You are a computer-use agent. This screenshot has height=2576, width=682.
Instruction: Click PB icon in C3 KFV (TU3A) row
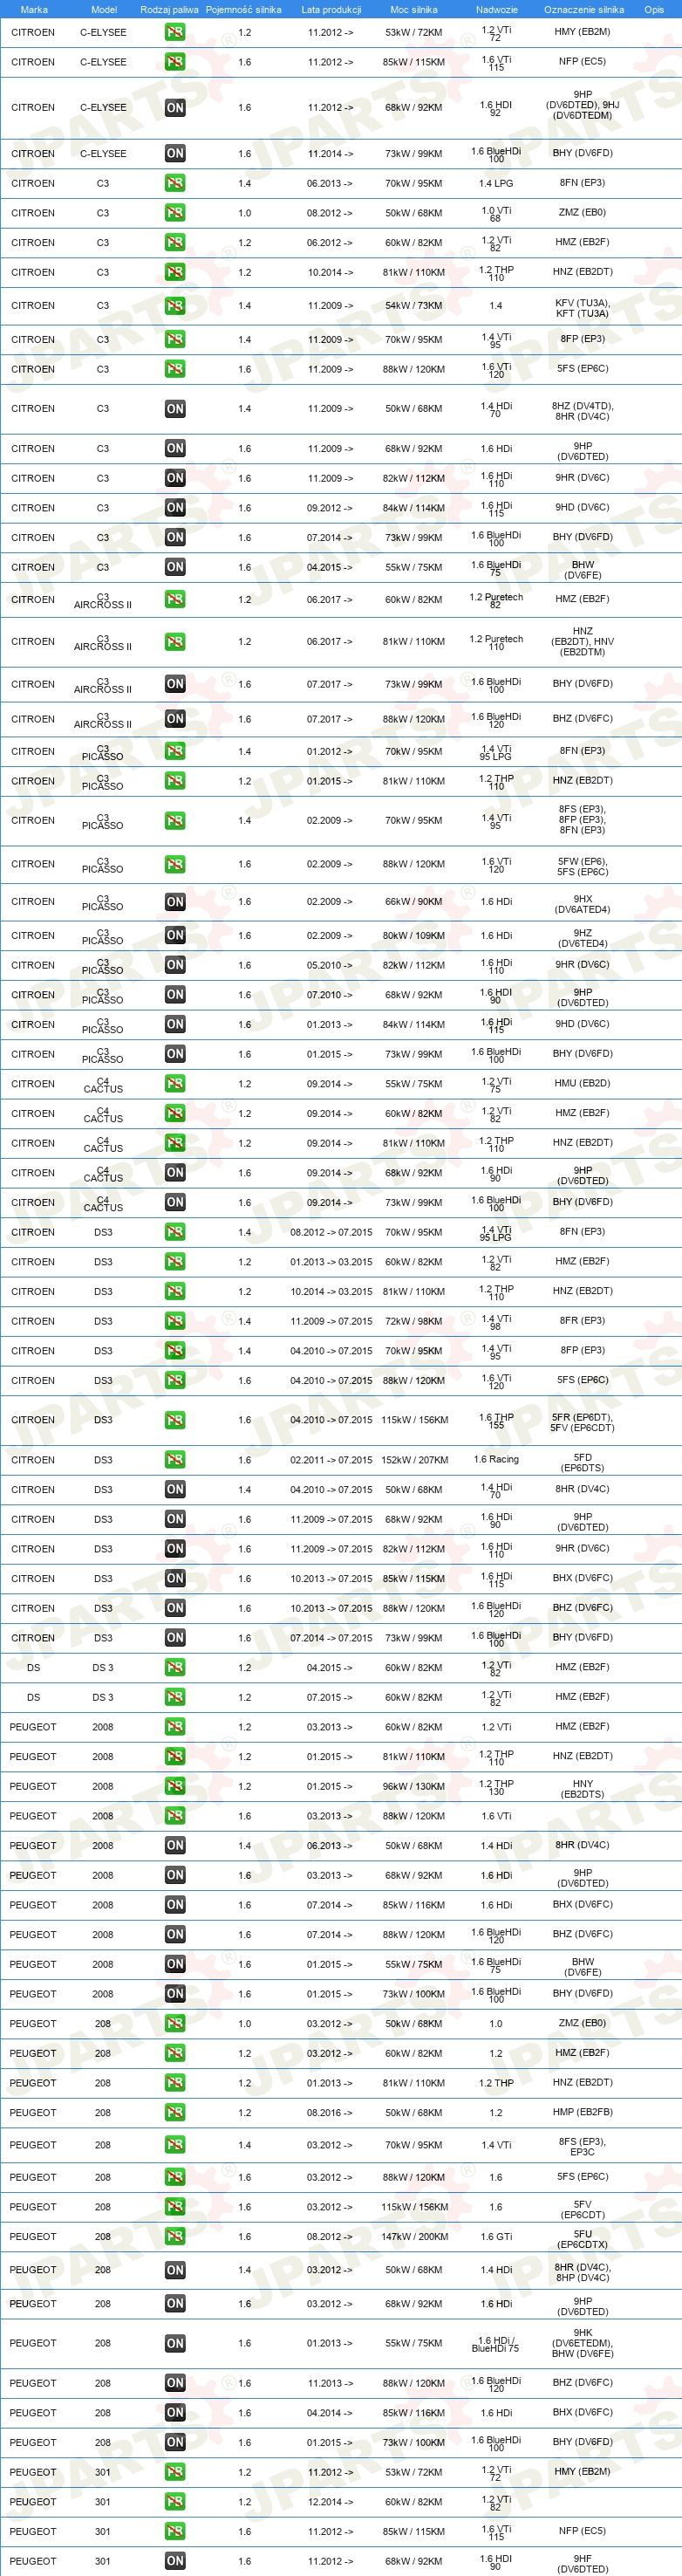175,306
